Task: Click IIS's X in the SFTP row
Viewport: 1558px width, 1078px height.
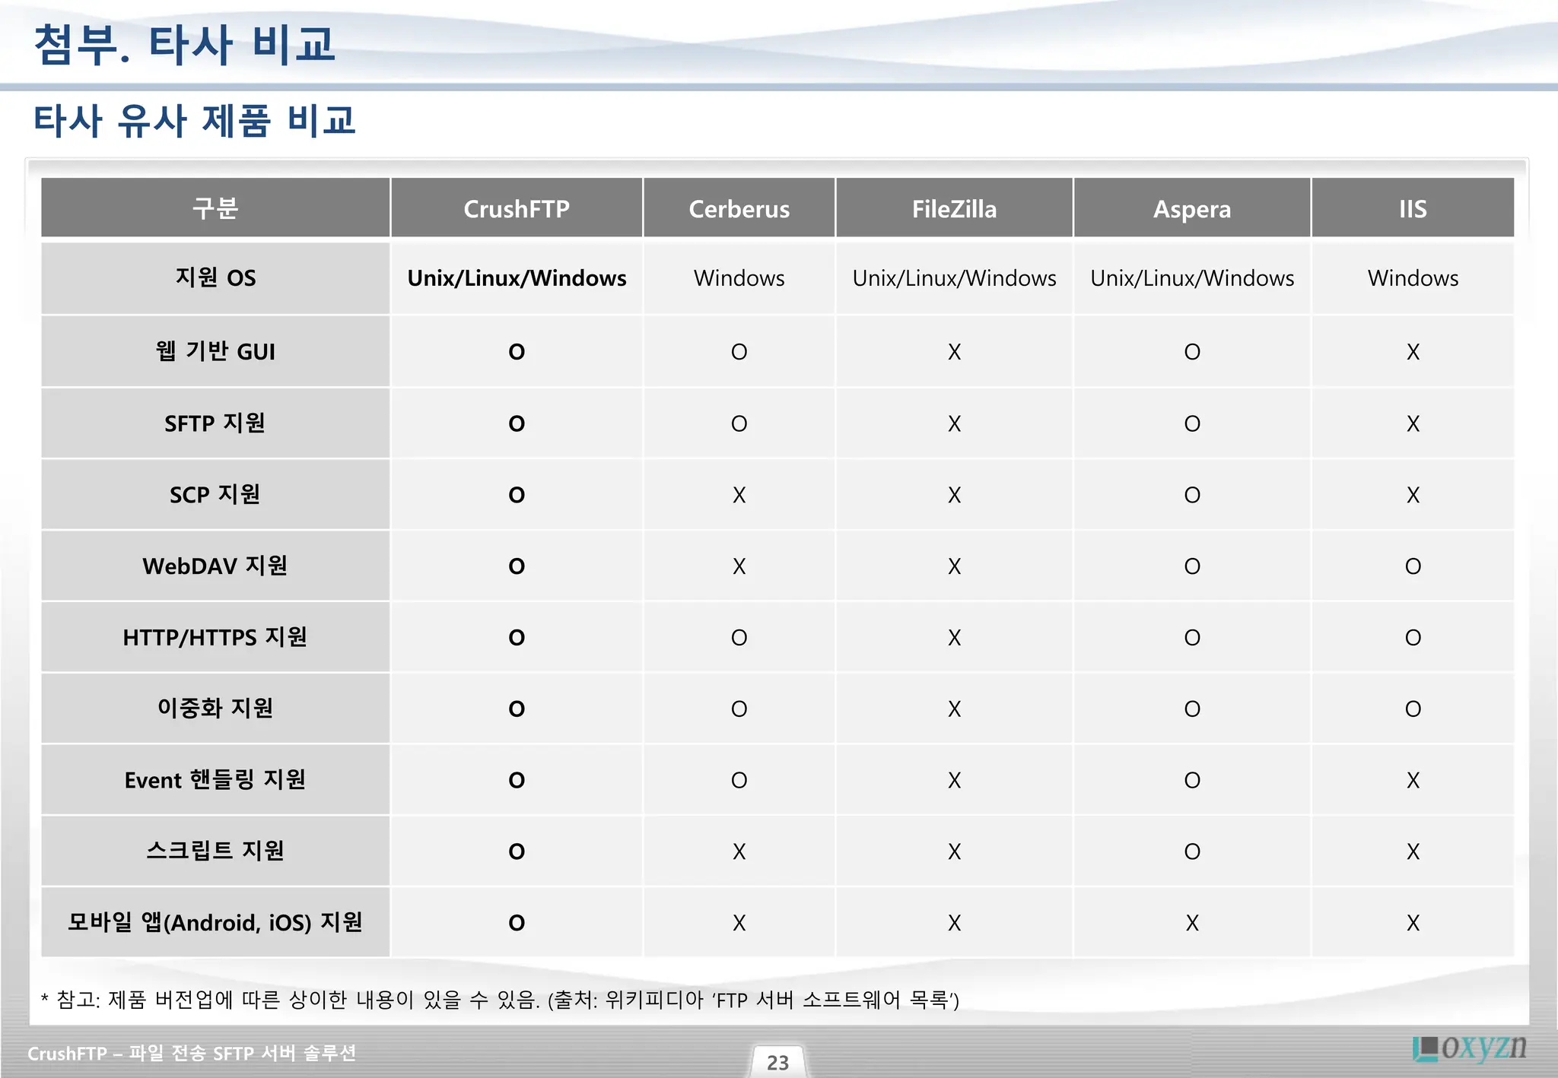Action: [x=1413, y=423]
